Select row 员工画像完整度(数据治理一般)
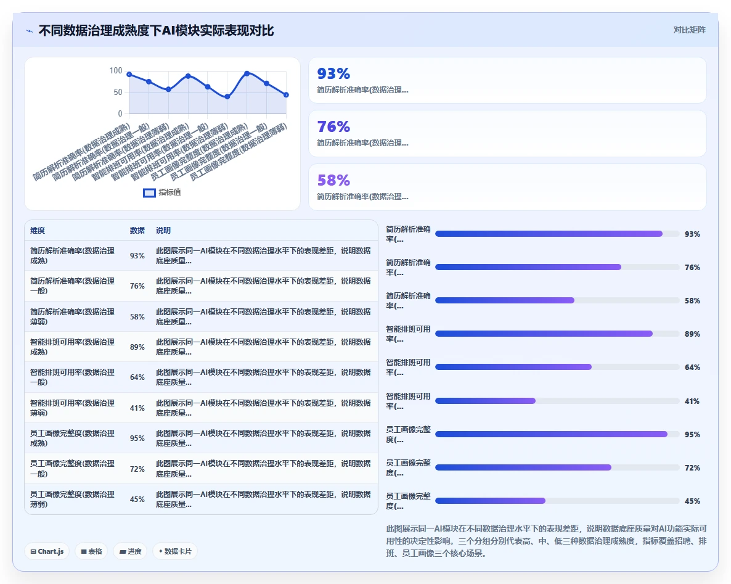Image resolution: width=731 pixels, height=584 pixels. coord(201,469)
